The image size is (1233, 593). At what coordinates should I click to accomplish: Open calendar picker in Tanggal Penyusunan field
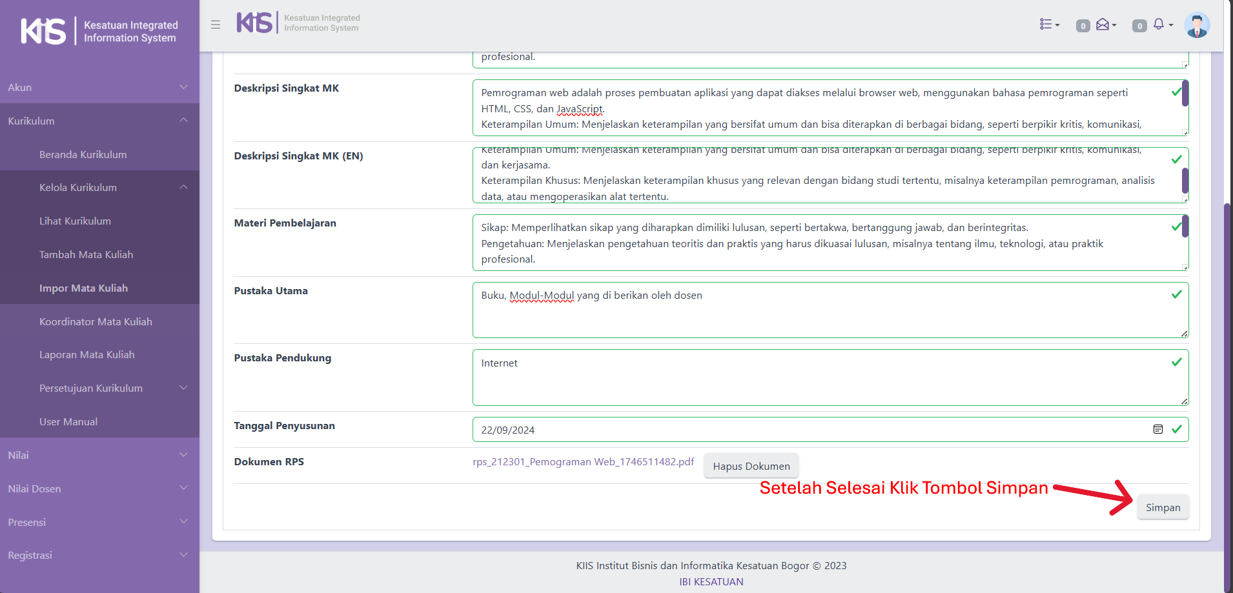(x=1158, y=429)
